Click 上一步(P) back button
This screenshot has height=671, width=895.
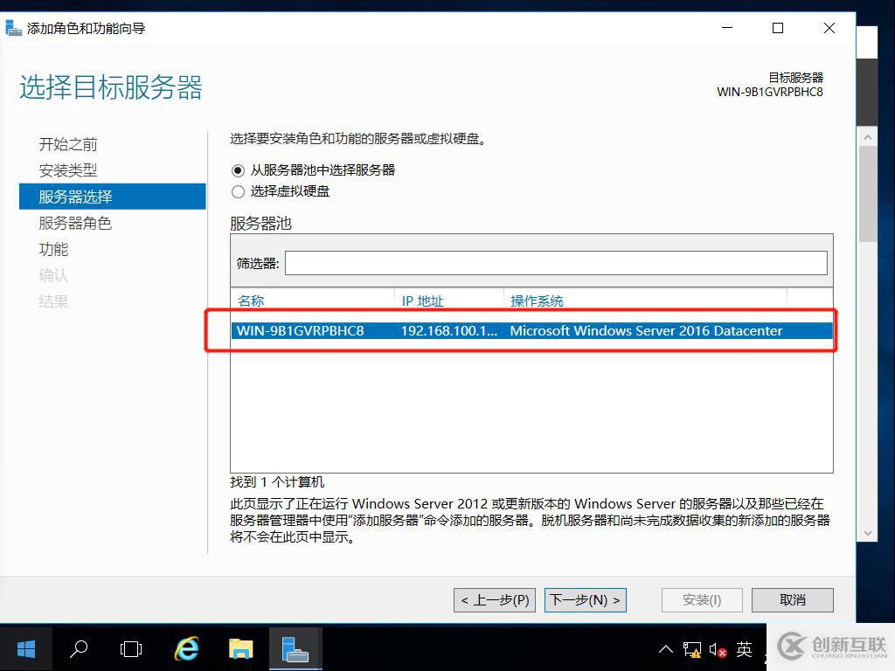[x=495, y=600]
